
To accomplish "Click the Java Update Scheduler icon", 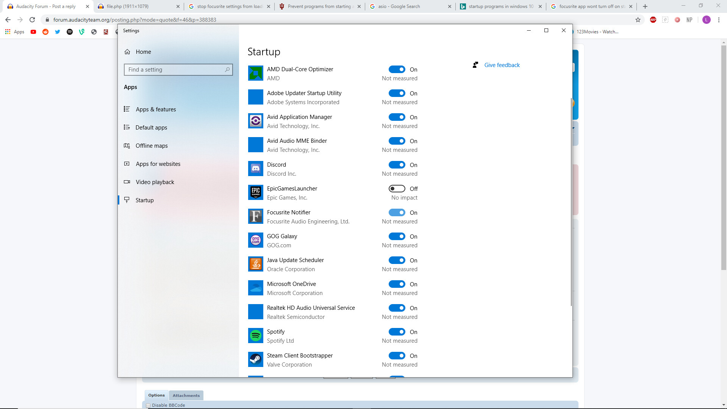I will pyautogui.click(x=255, y=264).
